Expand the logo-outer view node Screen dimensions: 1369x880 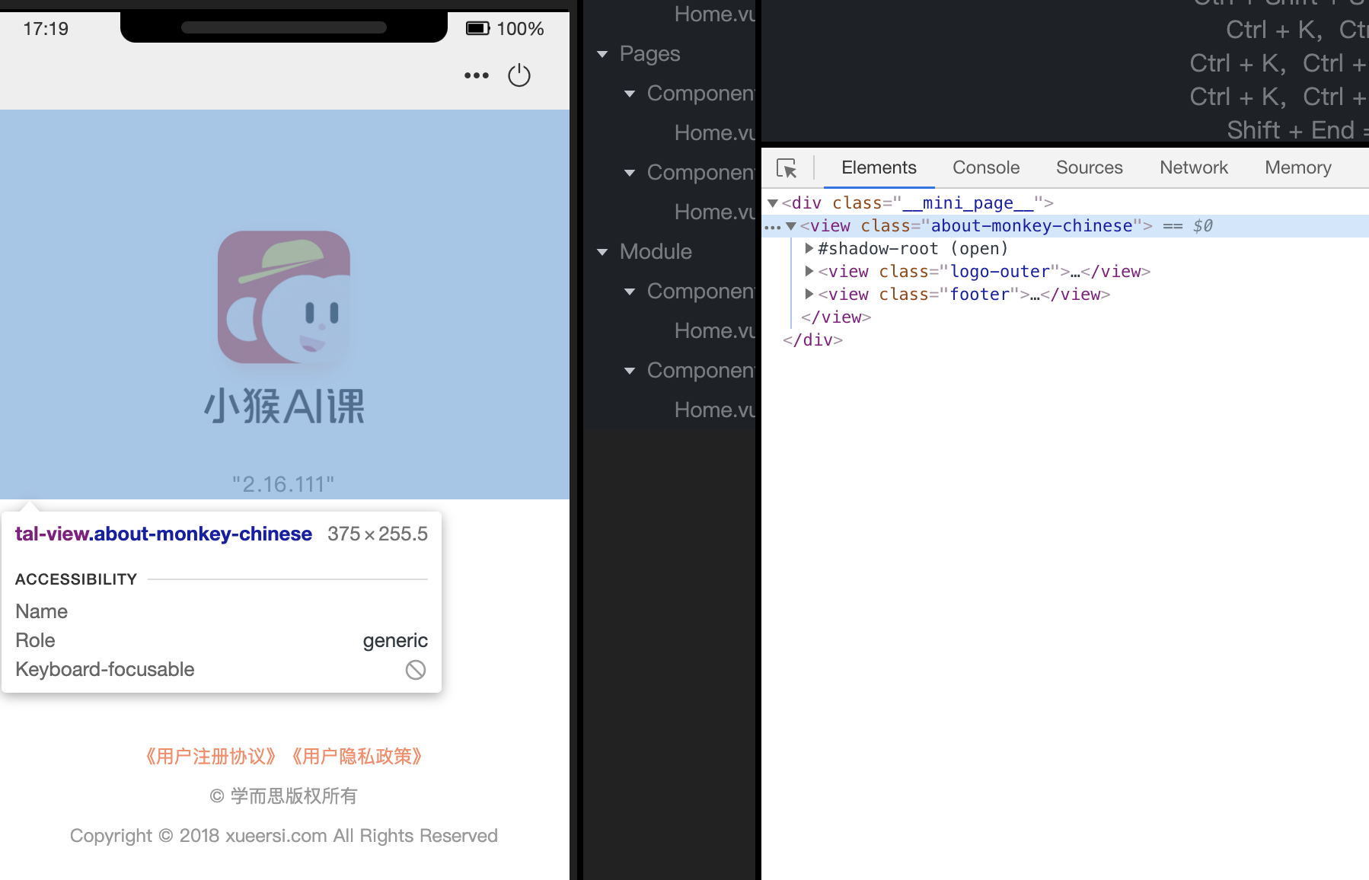point(809,271)
